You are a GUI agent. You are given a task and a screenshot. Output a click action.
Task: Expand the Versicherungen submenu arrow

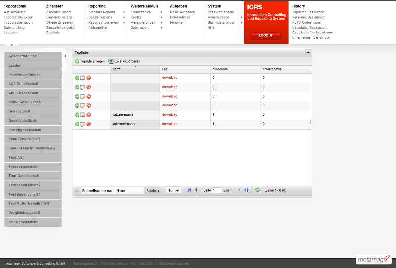[x=161, y=23]
